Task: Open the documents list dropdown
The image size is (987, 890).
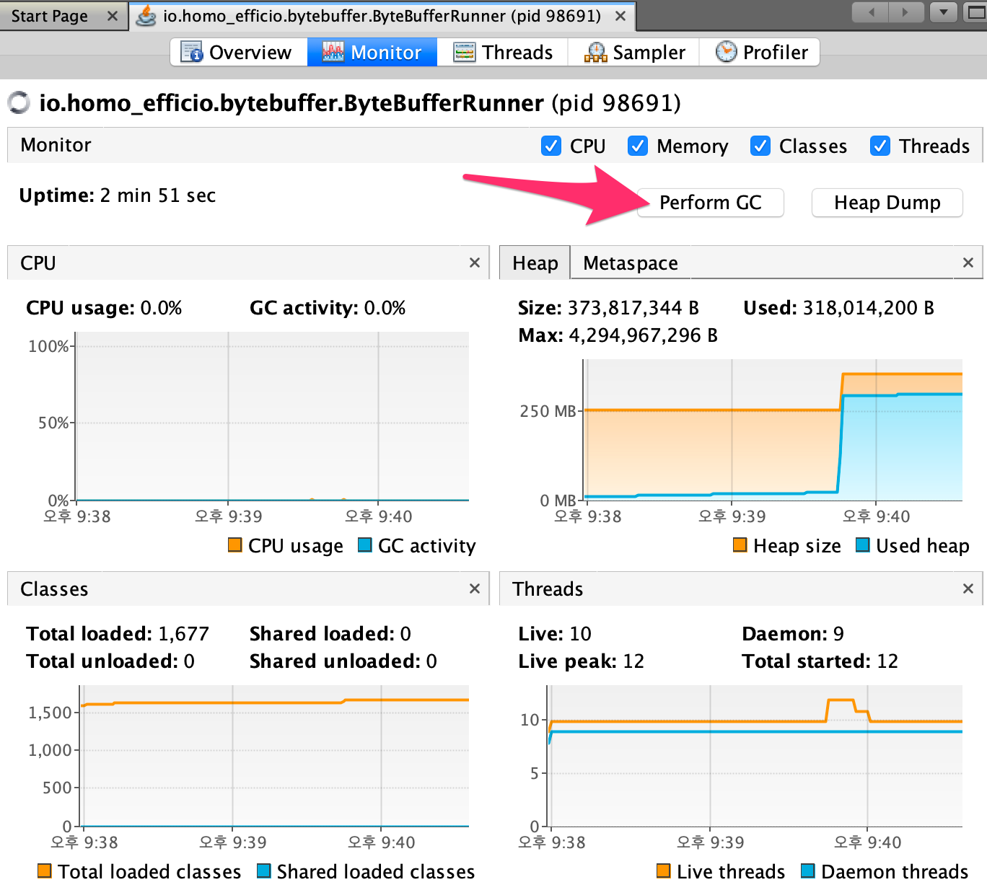Action: coord(944,12)
